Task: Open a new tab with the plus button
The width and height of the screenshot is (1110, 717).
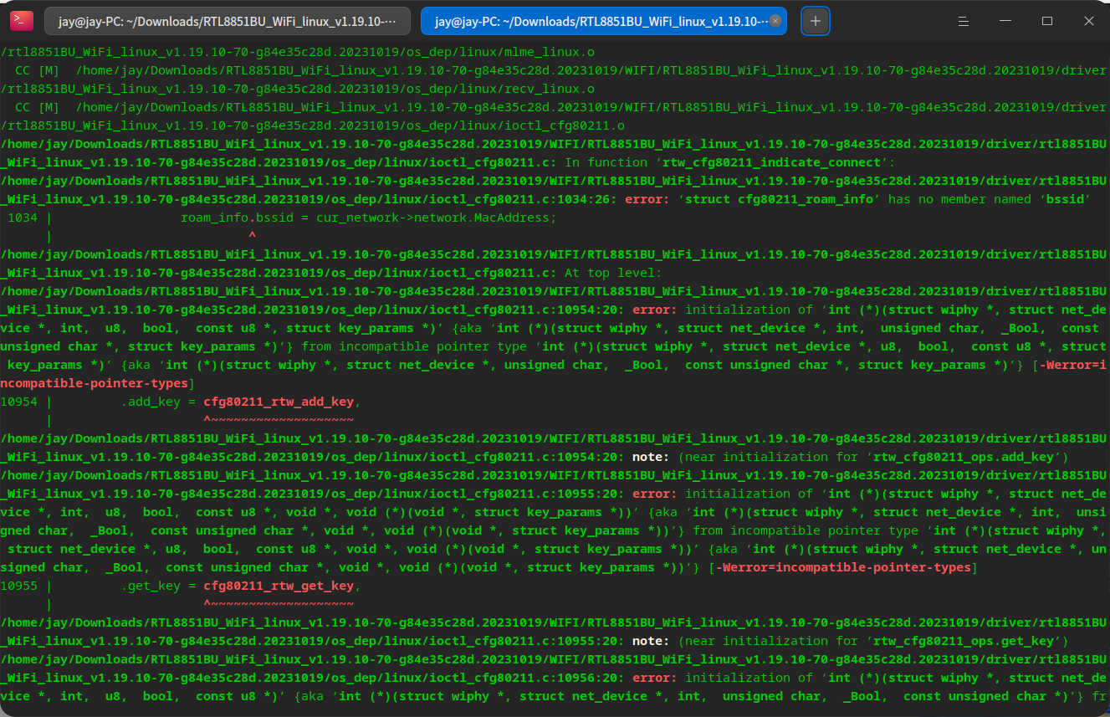Action: (816, 21)
